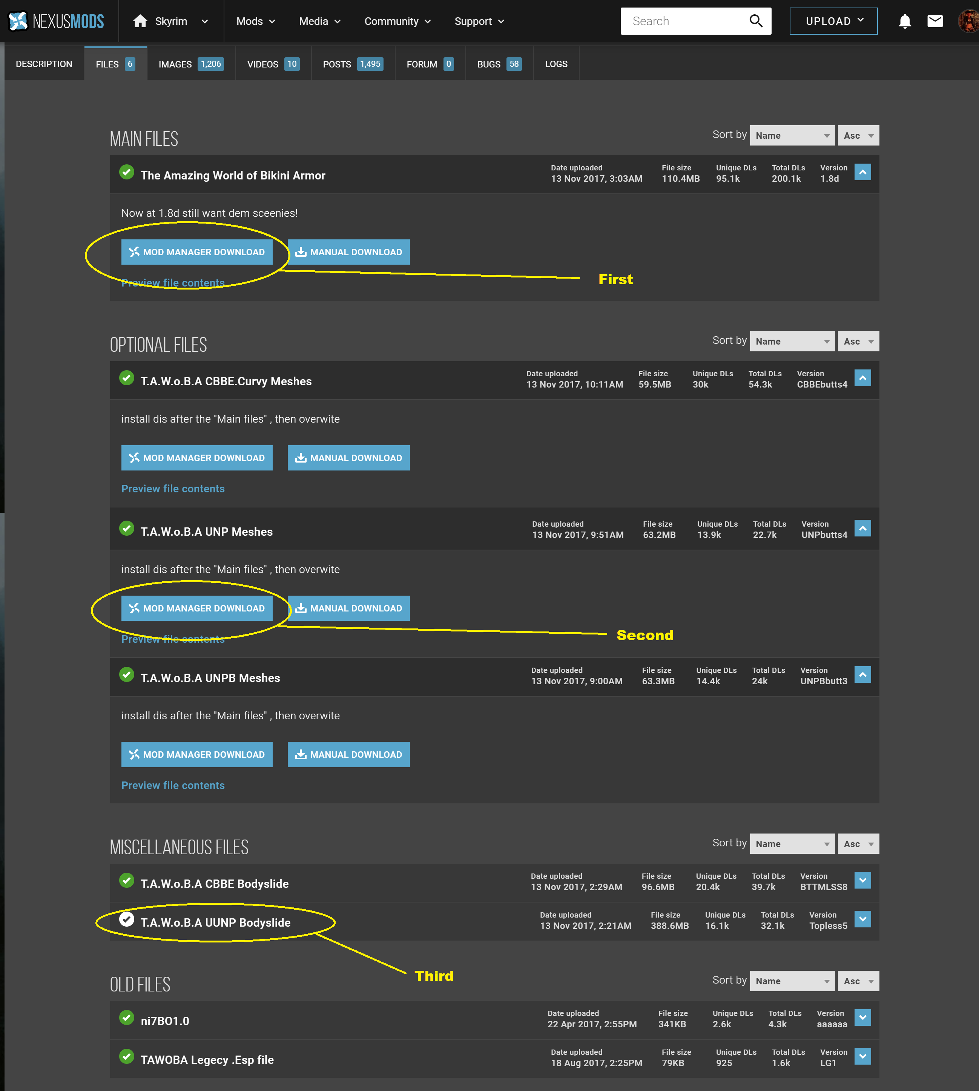Click the search magnifier icon
Viewport: 979px width, 1091px height.
(756, 21)
